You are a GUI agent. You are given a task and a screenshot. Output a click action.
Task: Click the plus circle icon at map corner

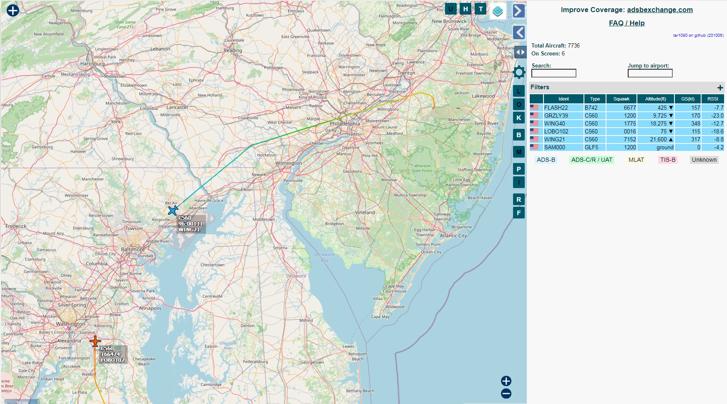(x=13, y=10)
